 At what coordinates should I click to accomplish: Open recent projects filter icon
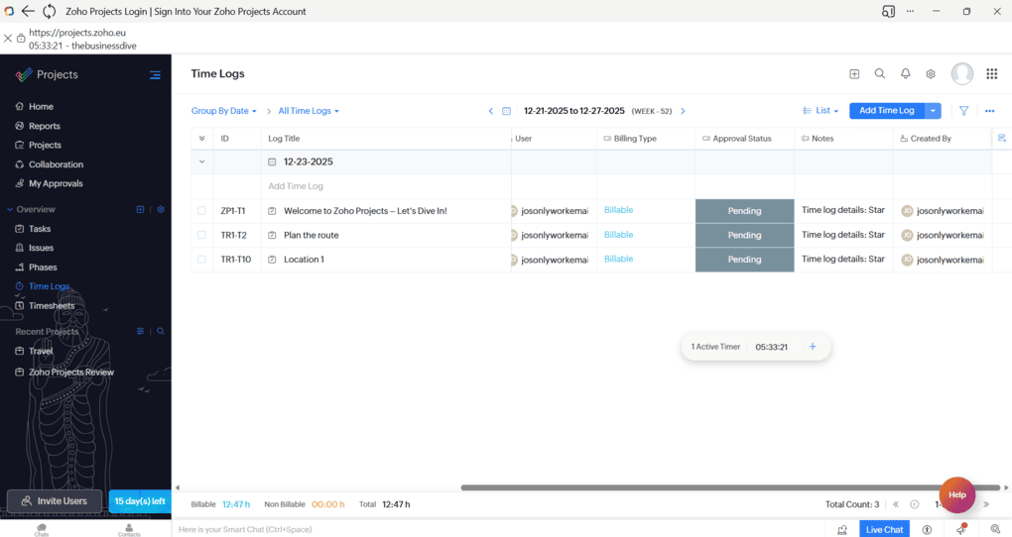click(x=140, y=331)
